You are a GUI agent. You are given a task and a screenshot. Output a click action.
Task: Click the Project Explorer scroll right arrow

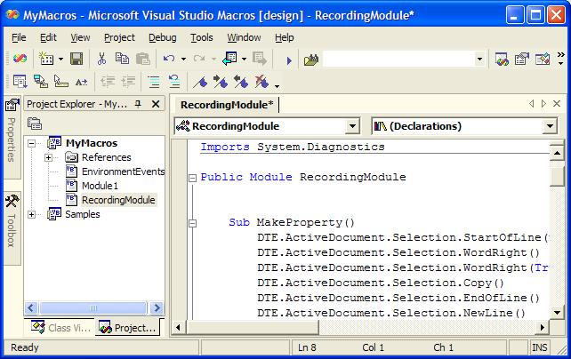click(x=157, y=308)
